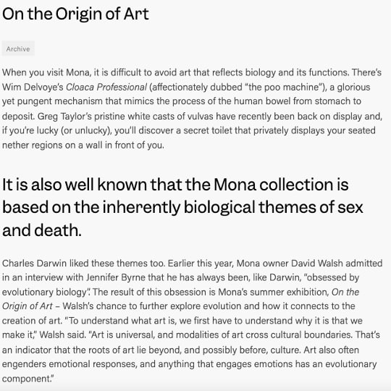
Task: Click the word 'component' ending the article
Action: [x=27, y=379]
